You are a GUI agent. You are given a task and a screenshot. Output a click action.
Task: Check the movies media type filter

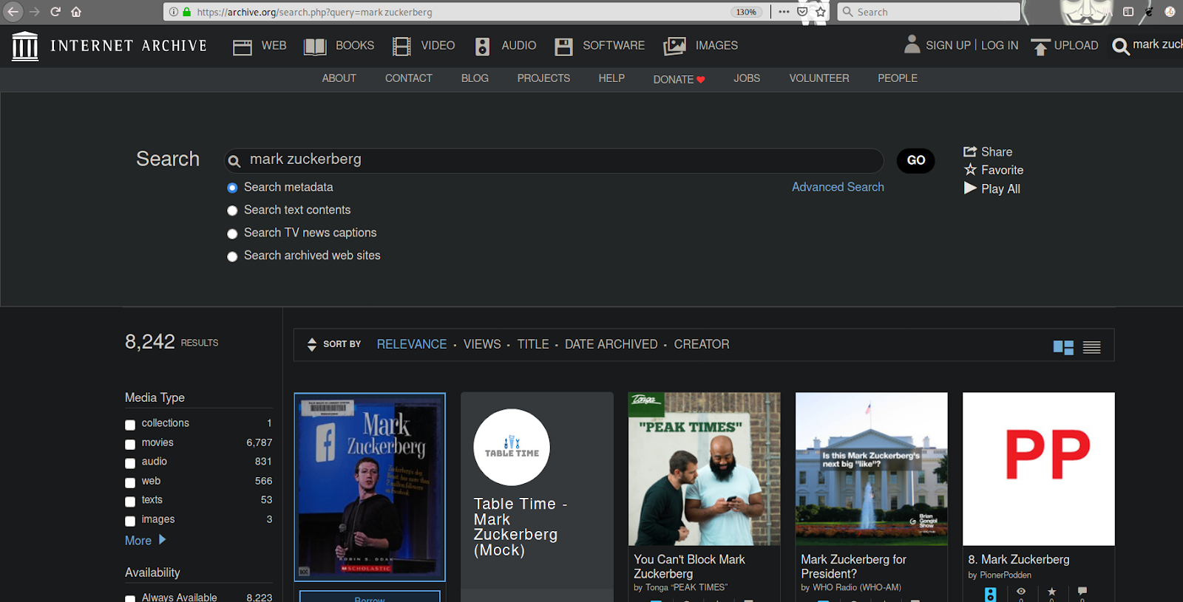click(x=130, y=444)
